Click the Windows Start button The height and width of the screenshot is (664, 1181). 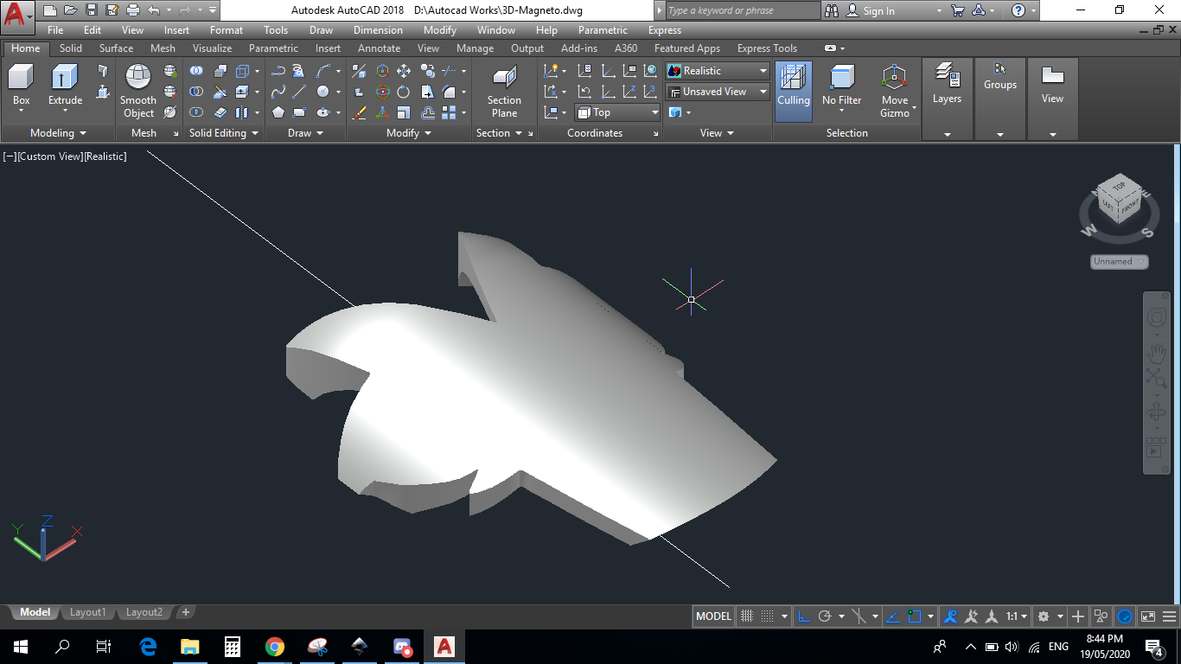(x=21, y=647)
